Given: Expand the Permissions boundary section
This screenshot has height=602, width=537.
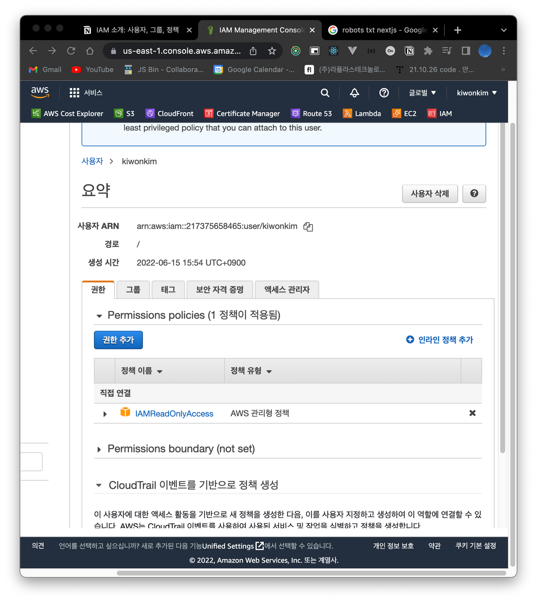Looking at the screenshot, I should [x=99, y=449].
